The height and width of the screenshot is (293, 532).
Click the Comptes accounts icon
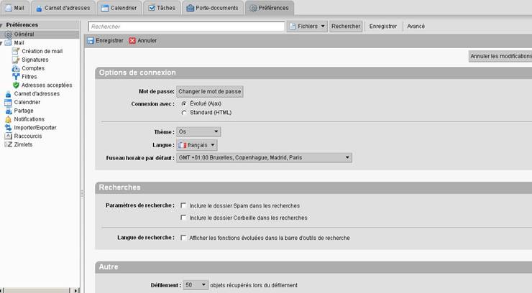16,68
